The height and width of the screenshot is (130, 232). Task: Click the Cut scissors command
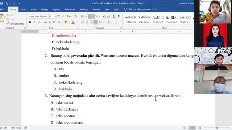click(10, 15)
